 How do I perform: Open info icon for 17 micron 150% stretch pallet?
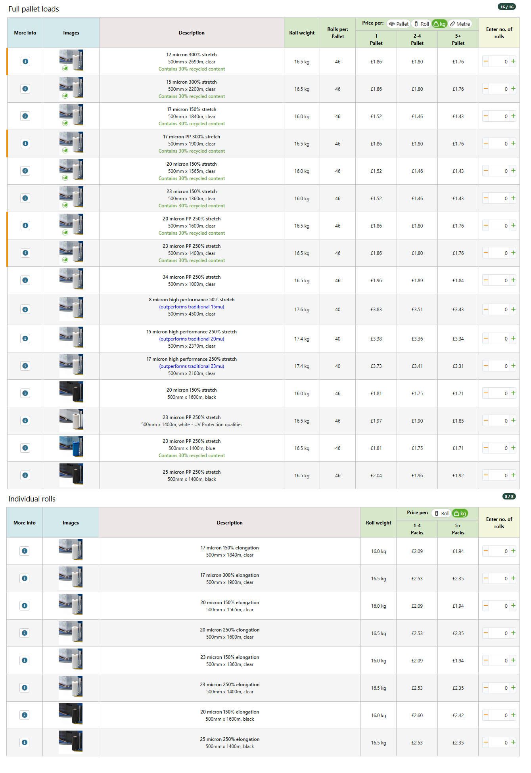pyautogui.click(x=25, y=116)
